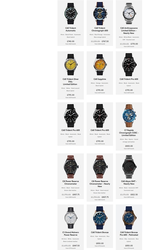
Task: Open the C65 Trident Automatic watch image
Action: (71, 14)
